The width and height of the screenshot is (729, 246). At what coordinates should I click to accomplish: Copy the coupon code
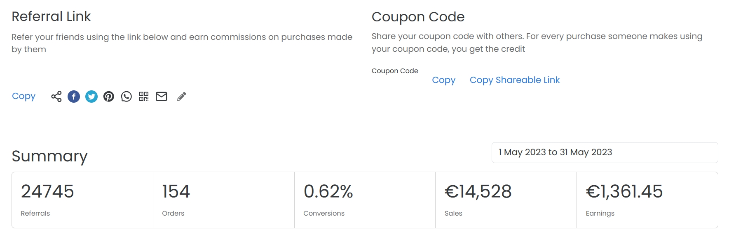pyautogui.click(x=443, y=80)
